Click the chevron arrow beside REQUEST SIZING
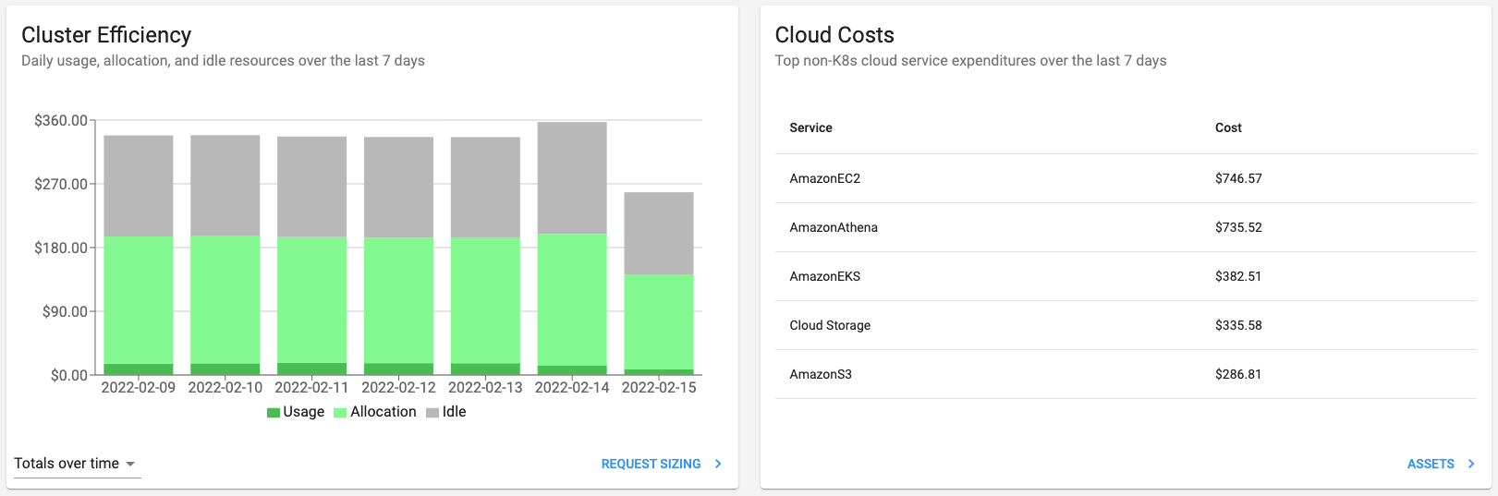 click(718, 464)
